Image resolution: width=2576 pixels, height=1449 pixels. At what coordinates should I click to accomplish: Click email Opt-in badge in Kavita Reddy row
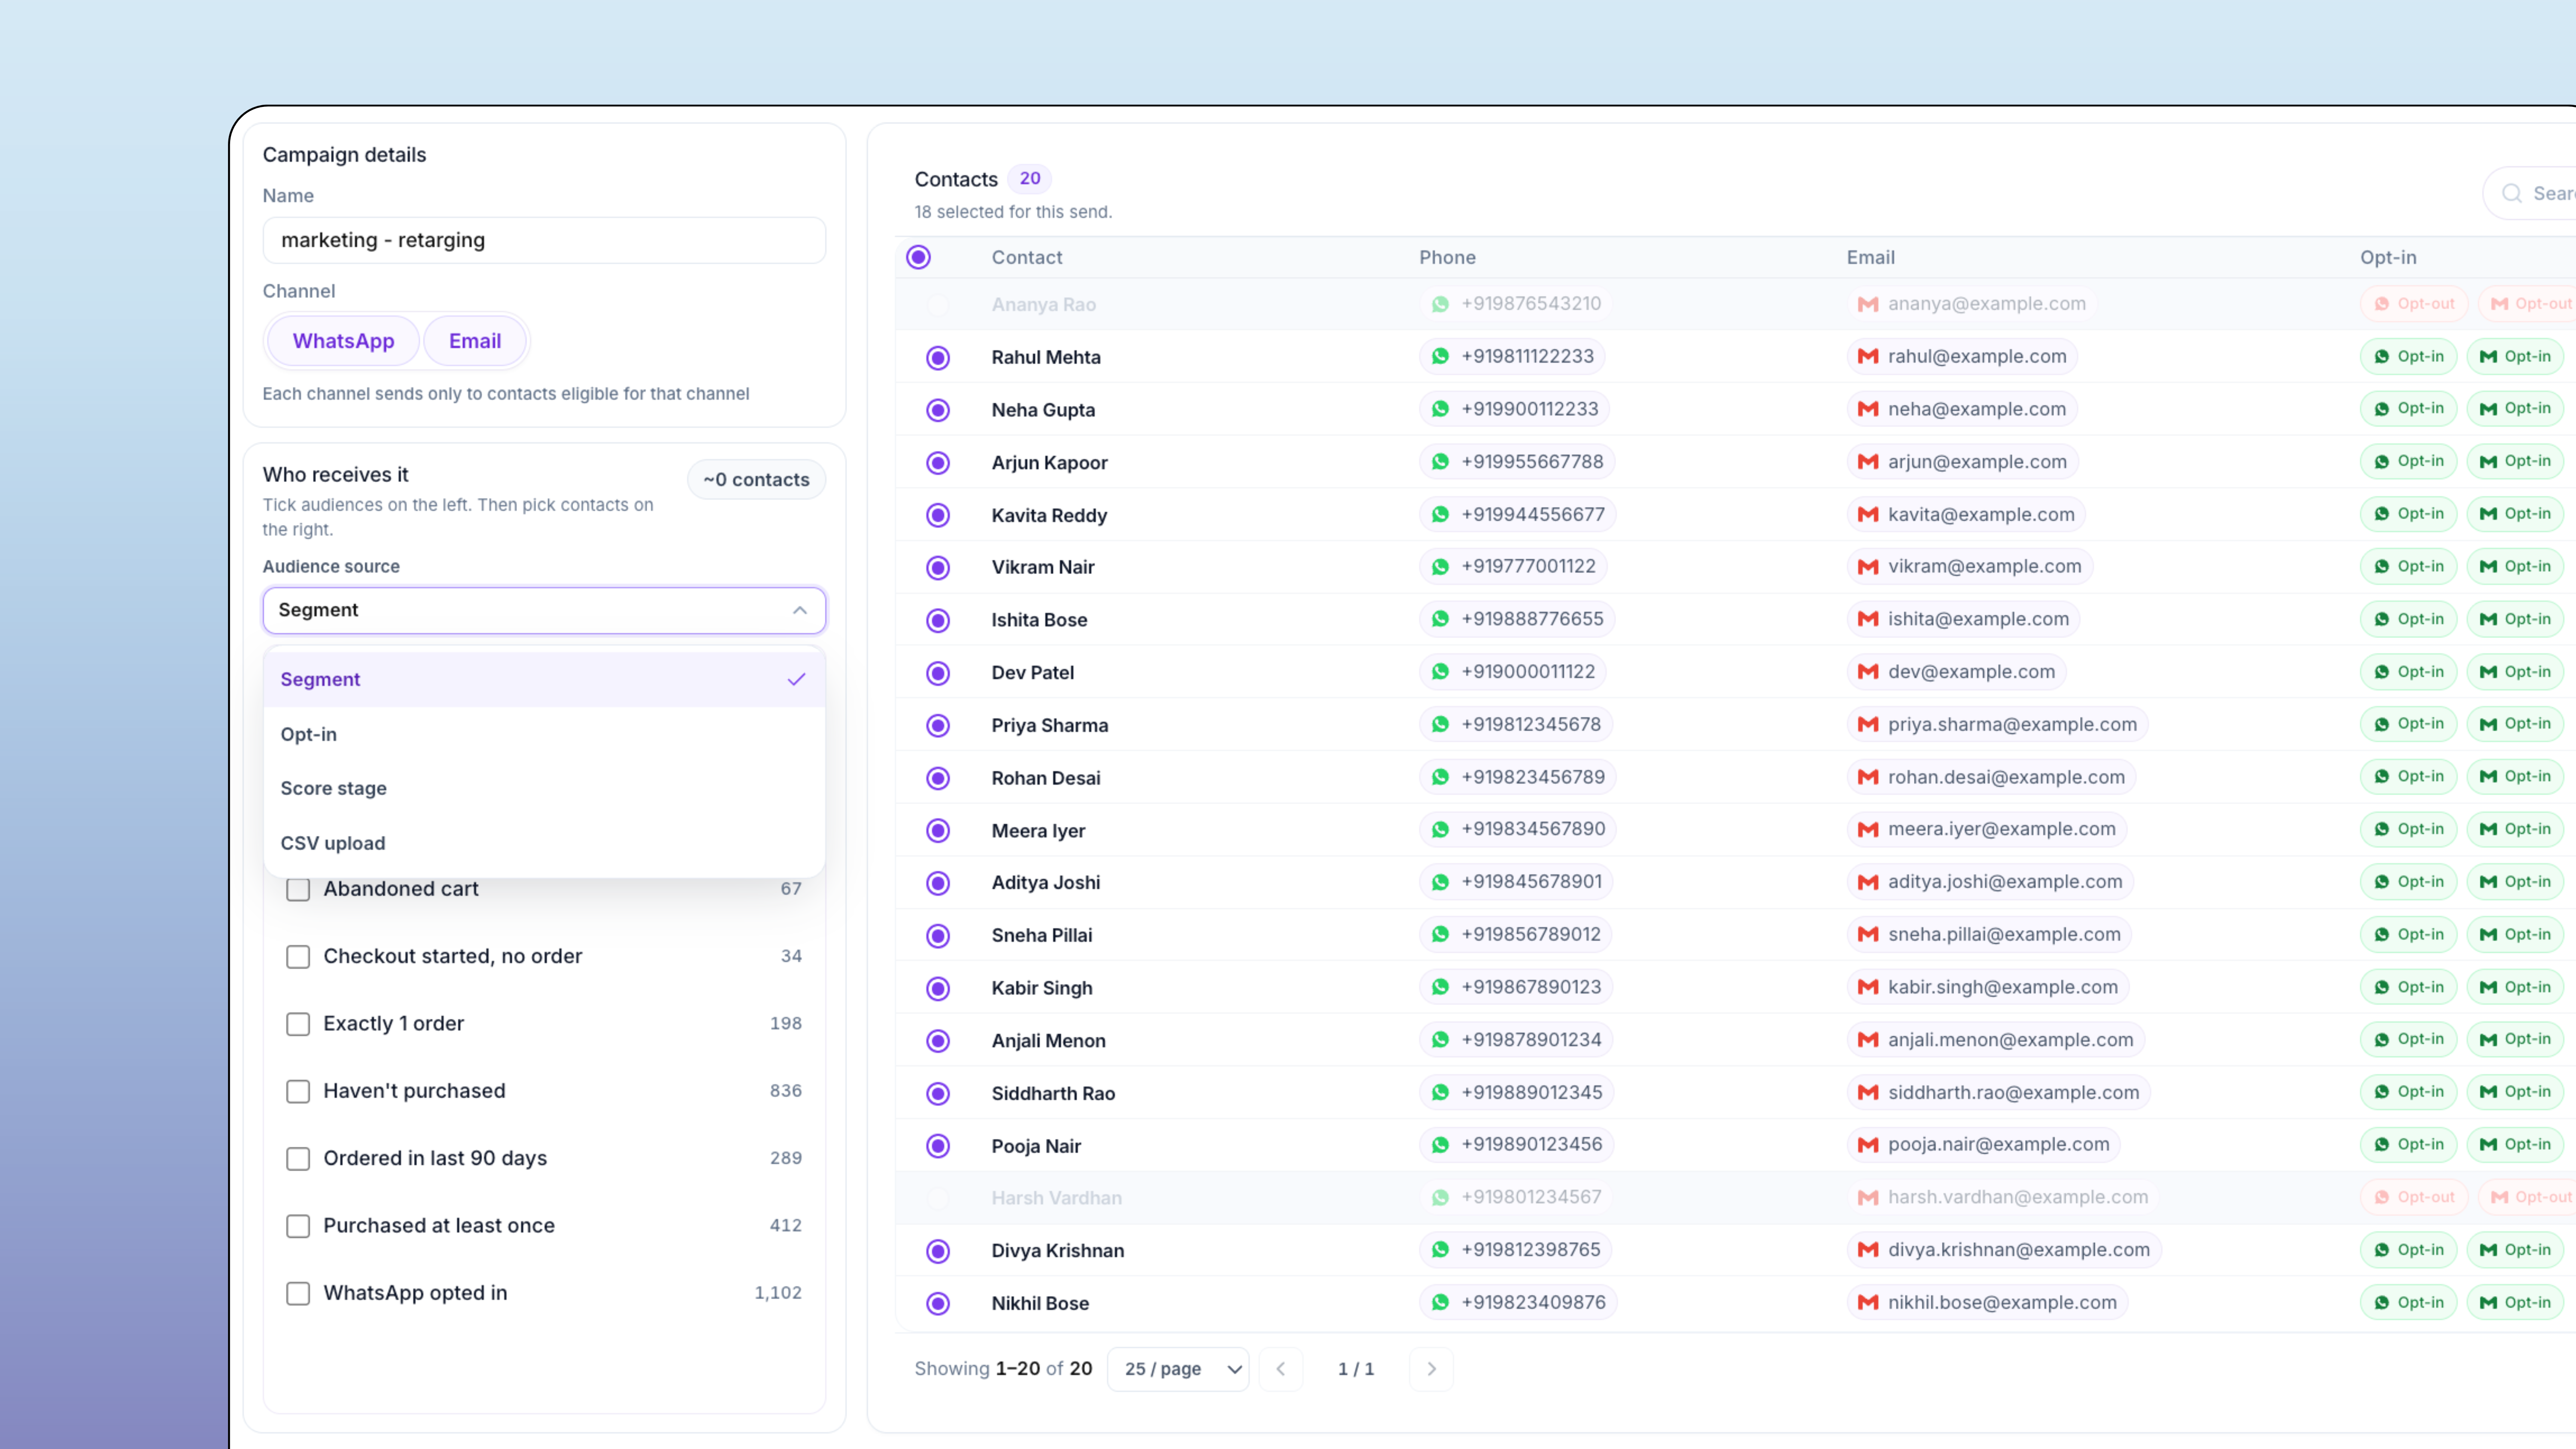[x=2515, y=514]
